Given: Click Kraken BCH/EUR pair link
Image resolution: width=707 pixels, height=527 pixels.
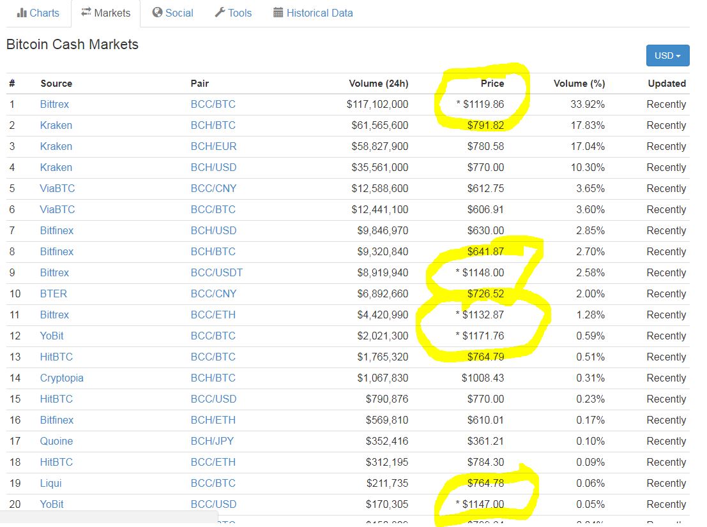Looking at the screenshot, I should [x=213, y=146].
